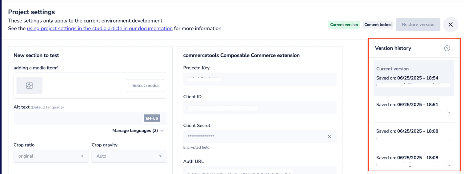Expand Manage languages chevron

[162, 131]
